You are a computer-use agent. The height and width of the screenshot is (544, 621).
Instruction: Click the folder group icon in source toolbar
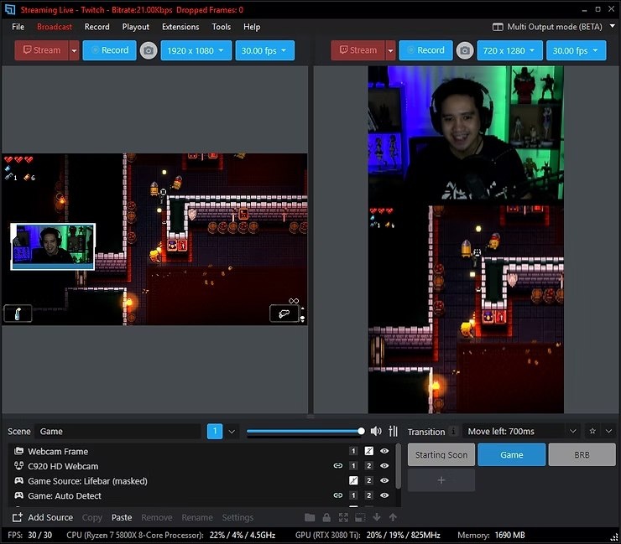pyautogui.click(x=310, y=517)
